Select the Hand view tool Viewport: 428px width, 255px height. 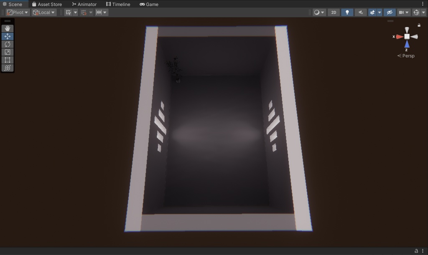coord(8,28)
